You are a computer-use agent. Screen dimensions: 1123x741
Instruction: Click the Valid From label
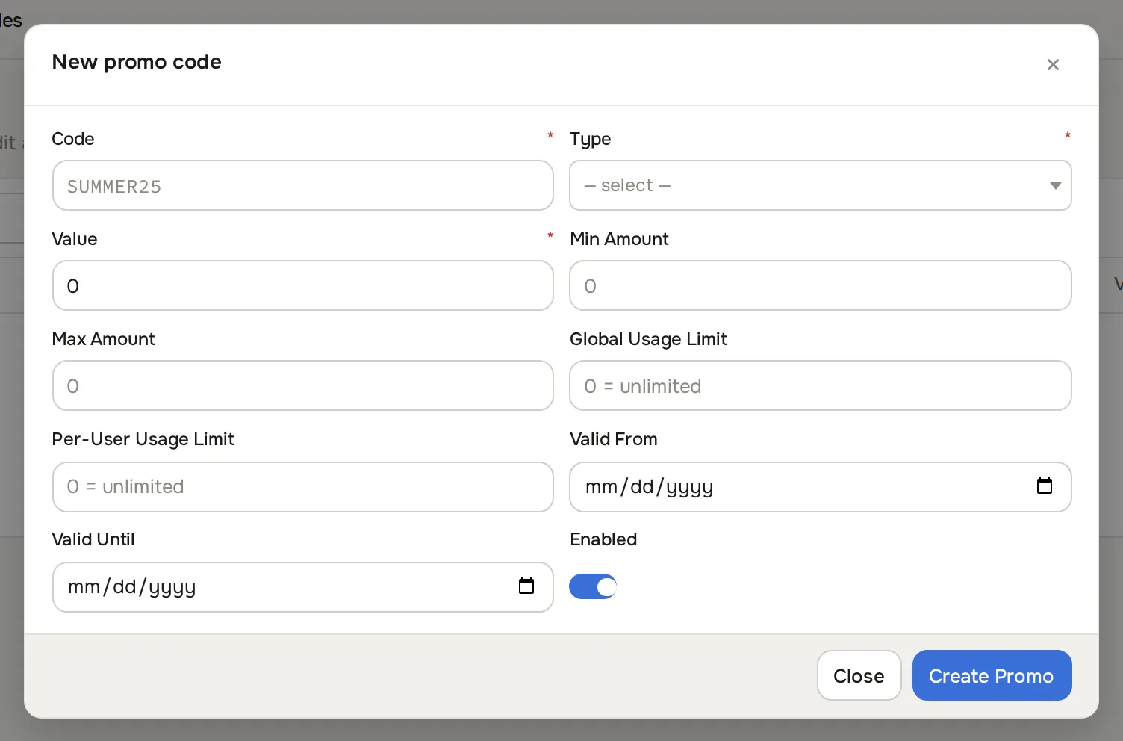coord(614,439)
